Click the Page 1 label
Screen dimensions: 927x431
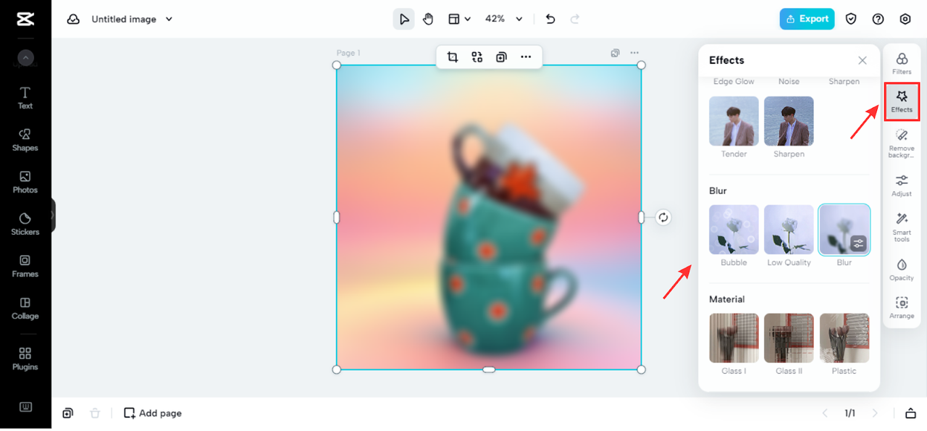coord(348,53)
